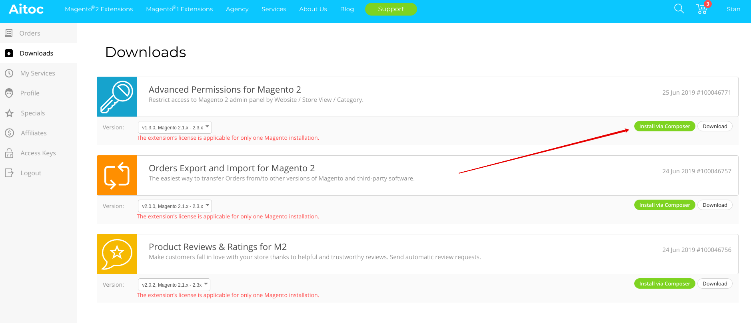
Task: Click license notice under Advanced Permissions
Action: 228,138
